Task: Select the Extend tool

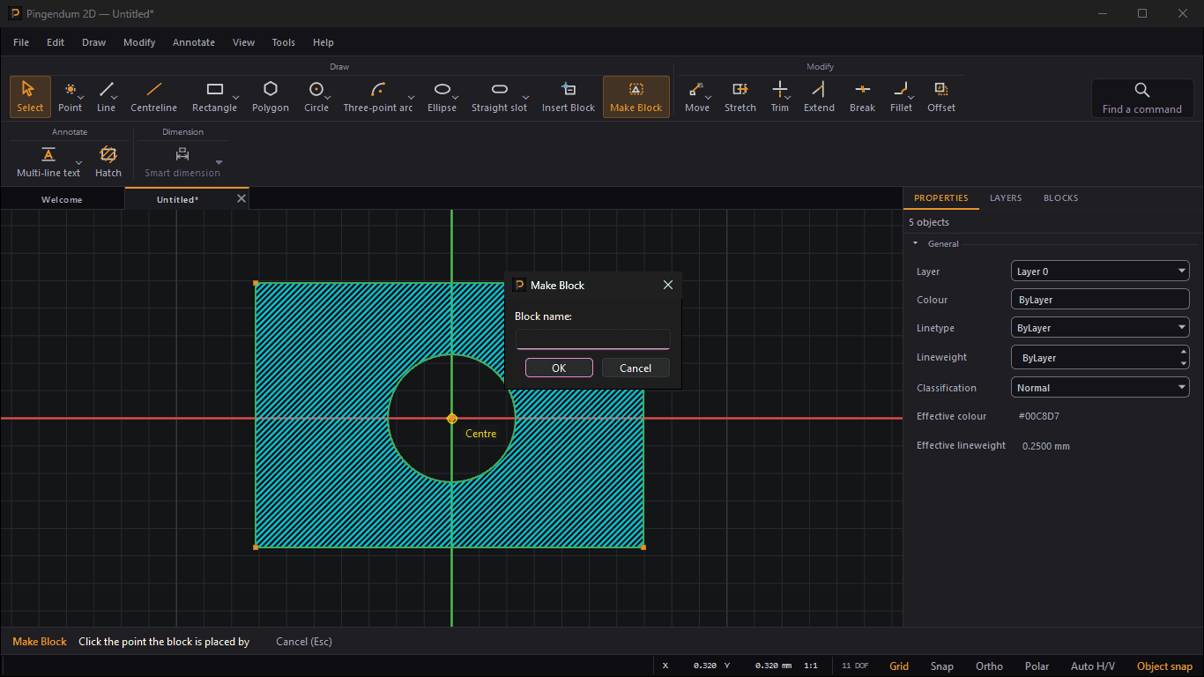Action: click(x=819, y=97)
